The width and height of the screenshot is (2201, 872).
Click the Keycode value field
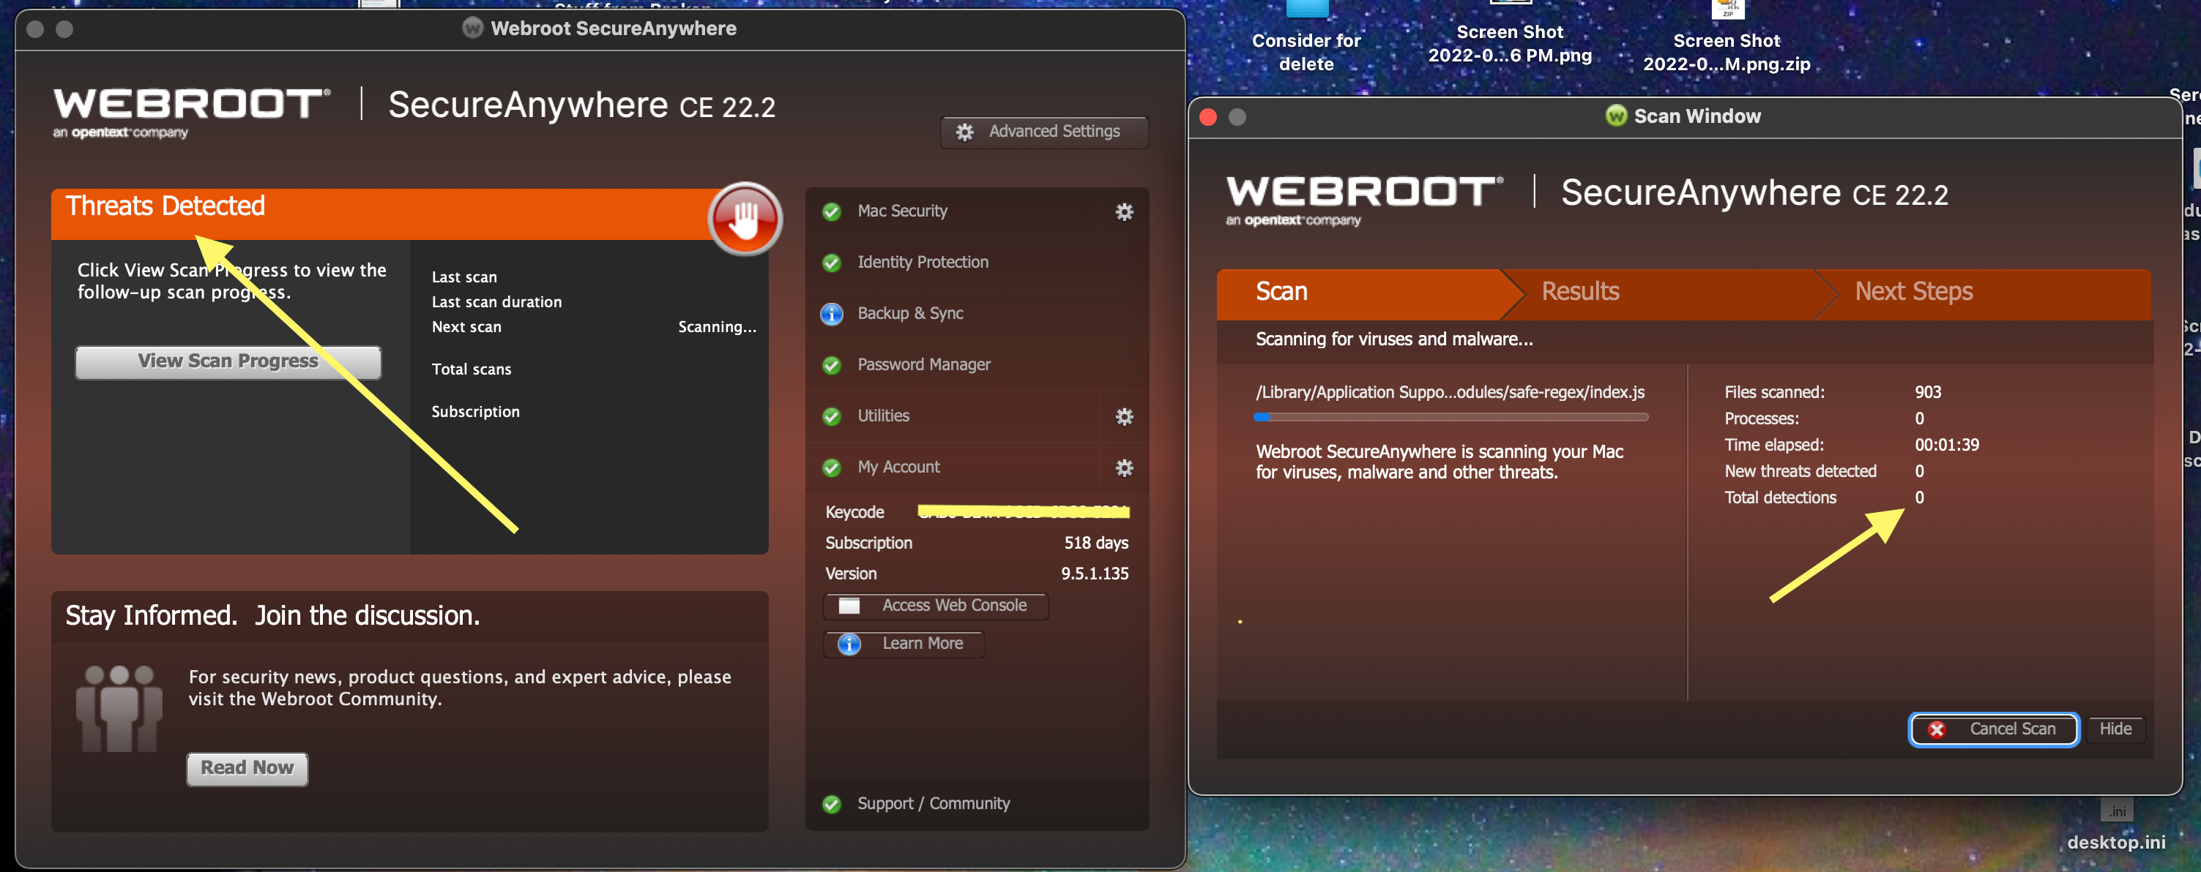point(1023,512)
